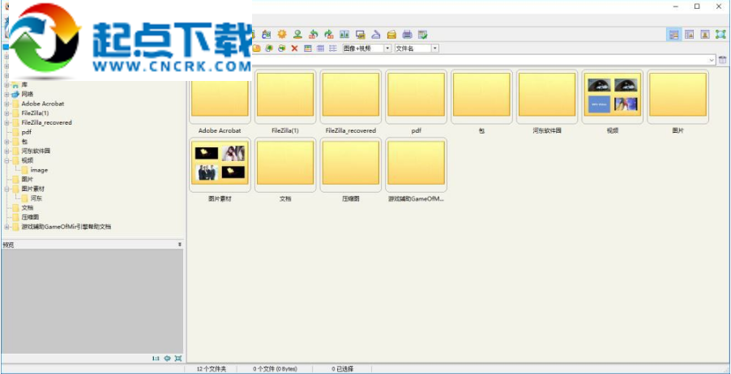Collapse the 视频 tree node
The height and width of the screenshot is (374, 731).
pyautogui.click(x=6, y=160)
